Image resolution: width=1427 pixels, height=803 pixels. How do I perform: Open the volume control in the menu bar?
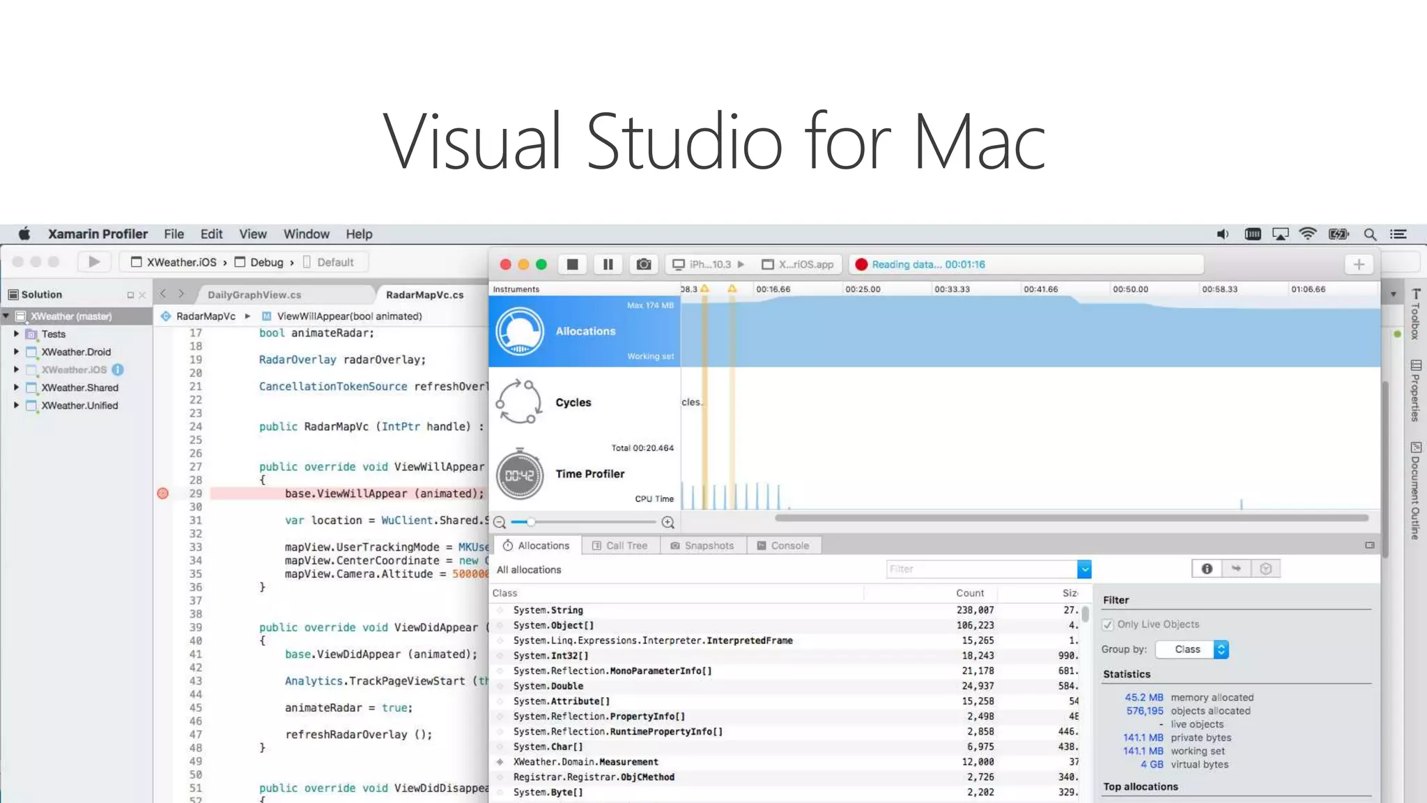1223,234
